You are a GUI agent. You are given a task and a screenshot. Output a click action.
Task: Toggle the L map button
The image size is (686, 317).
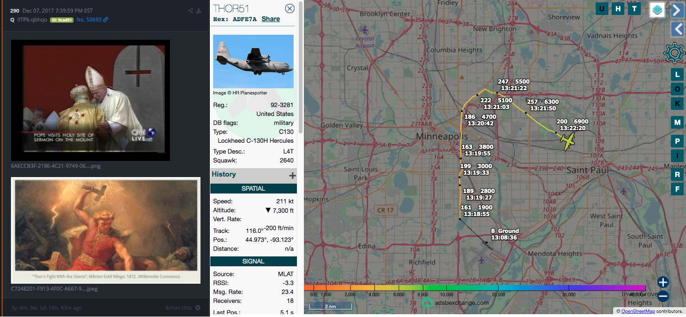coord(677,75)
